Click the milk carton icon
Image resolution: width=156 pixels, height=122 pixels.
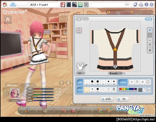[79, 30]
